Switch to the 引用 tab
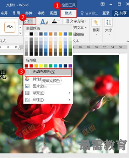The image size is (129, 158). [16, 13]
